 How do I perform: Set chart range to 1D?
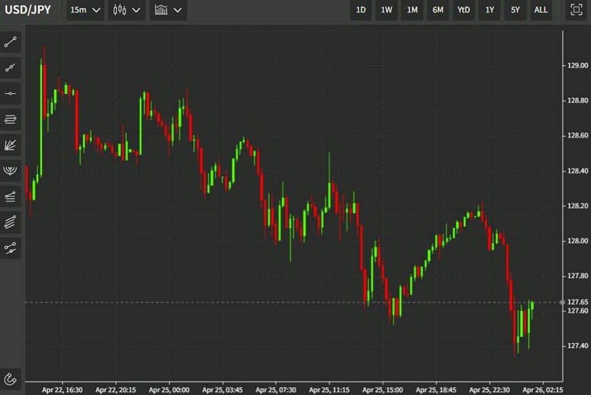[x=361, y=10]
